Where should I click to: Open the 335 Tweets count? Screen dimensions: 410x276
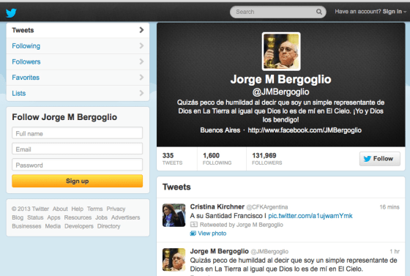click(172, 159)
